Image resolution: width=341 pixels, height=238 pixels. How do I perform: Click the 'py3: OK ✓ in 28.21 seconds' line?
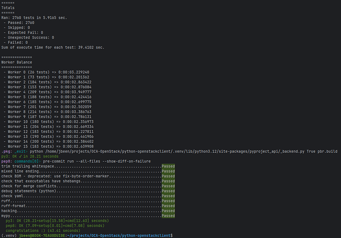pos(31,156)
